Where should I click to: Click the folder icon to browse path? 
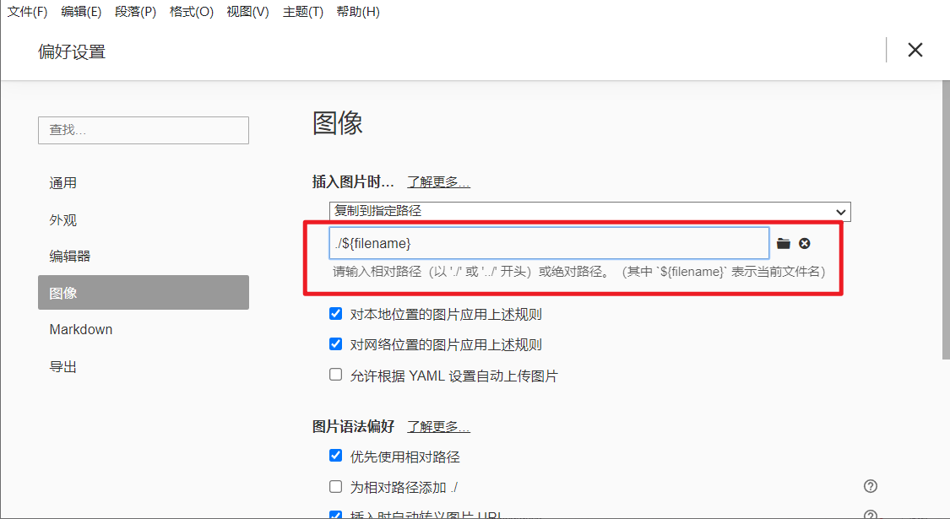pyautogui.click(x=784, y=244)
